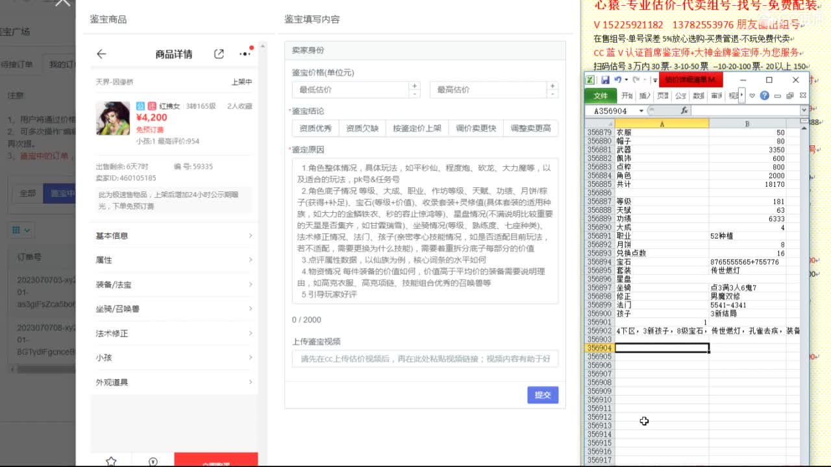Expand the 装备/法宝 section
The height and width of the screenshot is (467, 831).
pos(175,283)
